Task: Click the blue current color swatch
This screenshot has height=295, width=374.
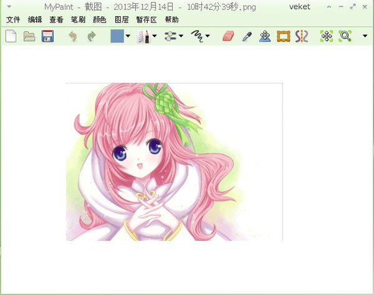Action: pos(117,36)
